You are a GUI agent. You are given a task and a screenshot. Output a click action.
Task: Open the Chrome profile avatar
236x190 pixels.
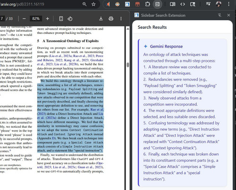[219, 4]
